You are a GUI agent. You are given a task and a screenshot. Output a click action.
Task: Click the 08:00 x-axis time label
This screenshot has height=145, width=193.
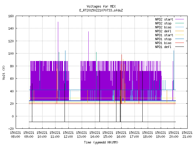[x=15, y=137]
